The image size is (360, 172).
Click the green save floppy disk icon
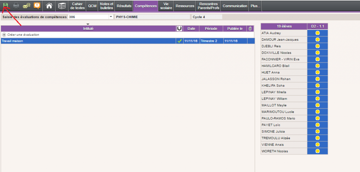click(6, 6)
